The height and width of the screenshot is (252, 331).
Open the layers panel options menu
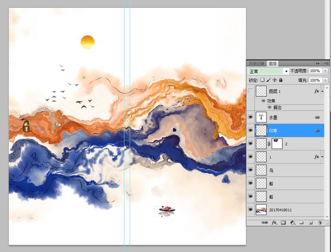pyautogui.click(x=326, y=63)
